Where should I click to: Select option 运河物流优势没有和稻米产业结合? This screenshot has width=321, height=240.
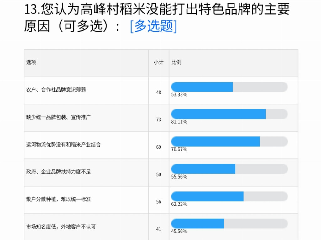click(x=63, y=145)
